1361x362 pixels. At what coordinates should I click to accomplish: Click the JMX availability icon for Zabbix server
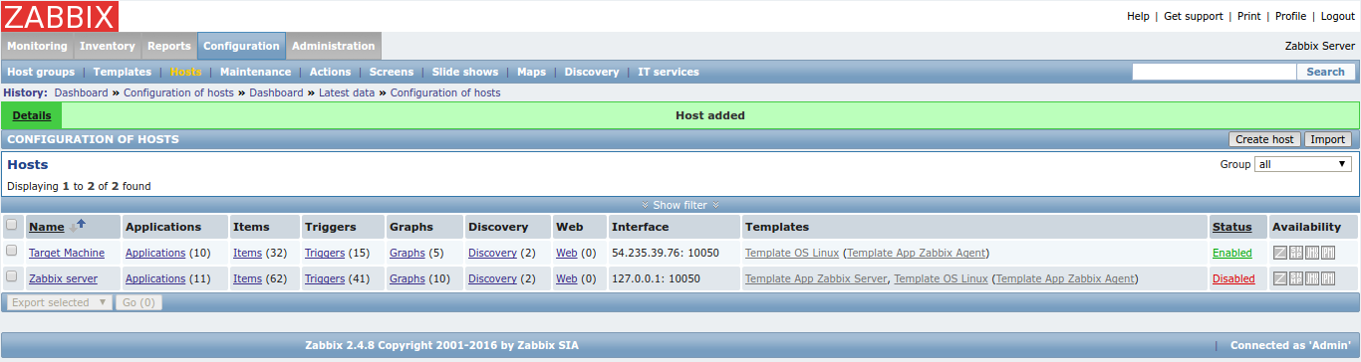click(1312, 278)
